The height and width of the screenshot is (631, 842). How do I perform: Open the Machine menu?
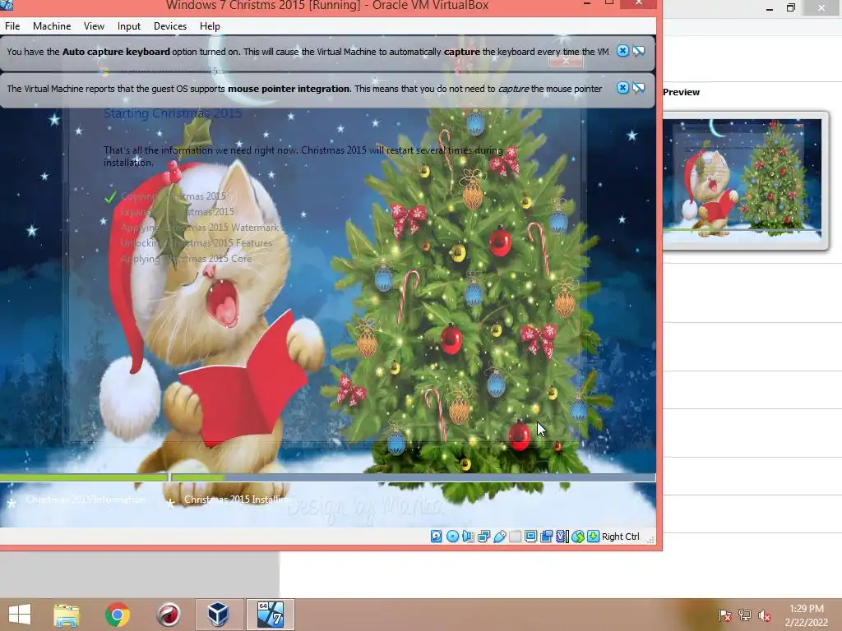click(52, 25)
